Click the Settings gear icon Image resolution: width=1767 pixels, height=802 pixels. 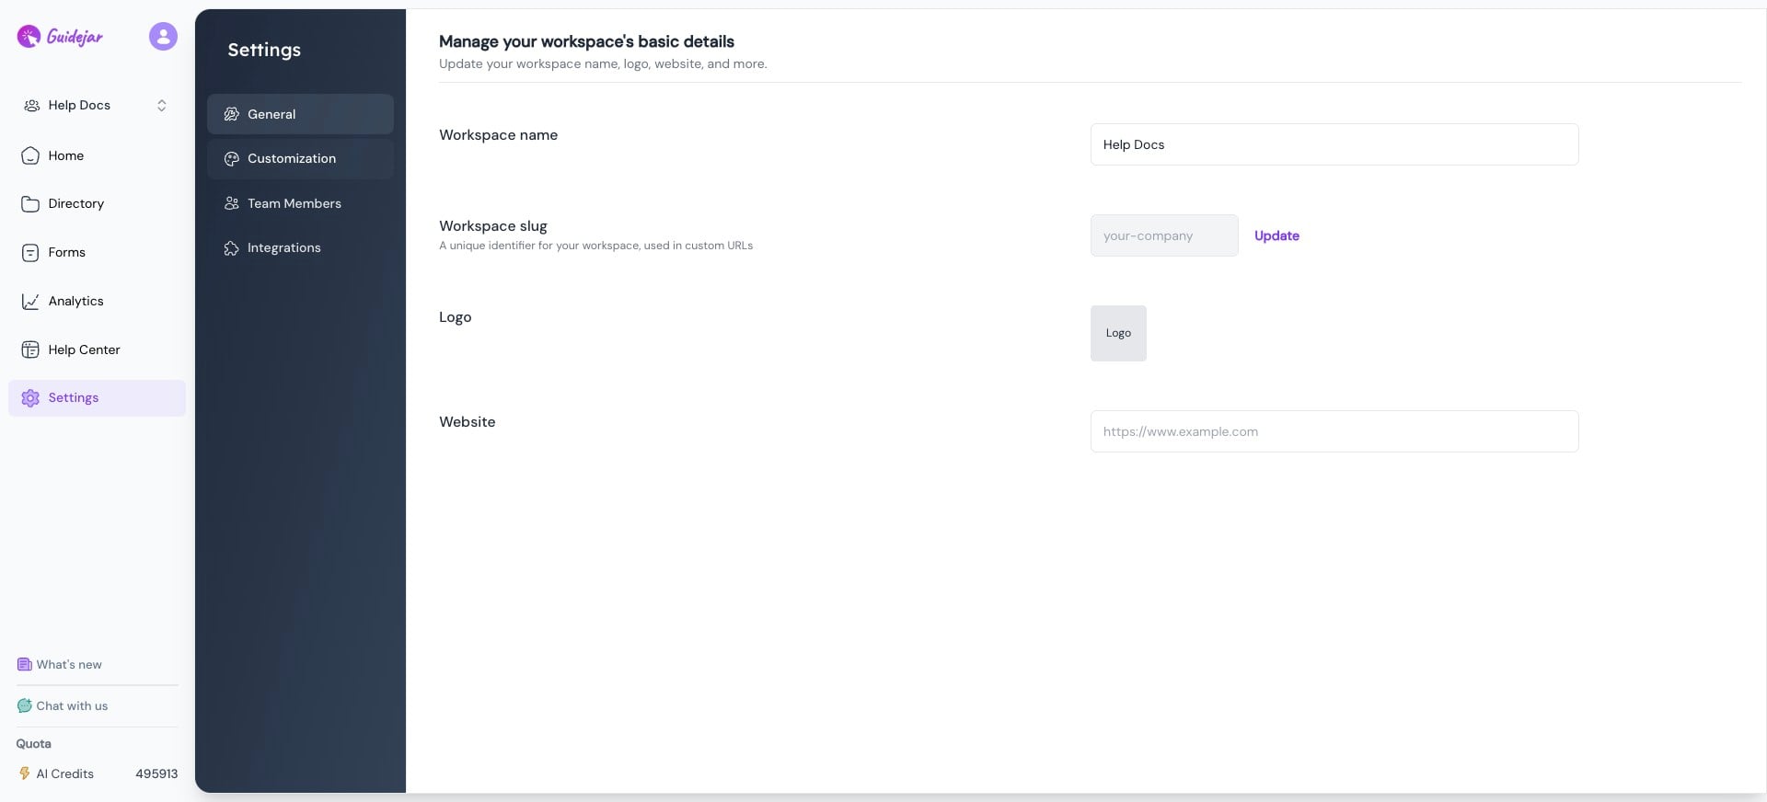pos(30,398)
